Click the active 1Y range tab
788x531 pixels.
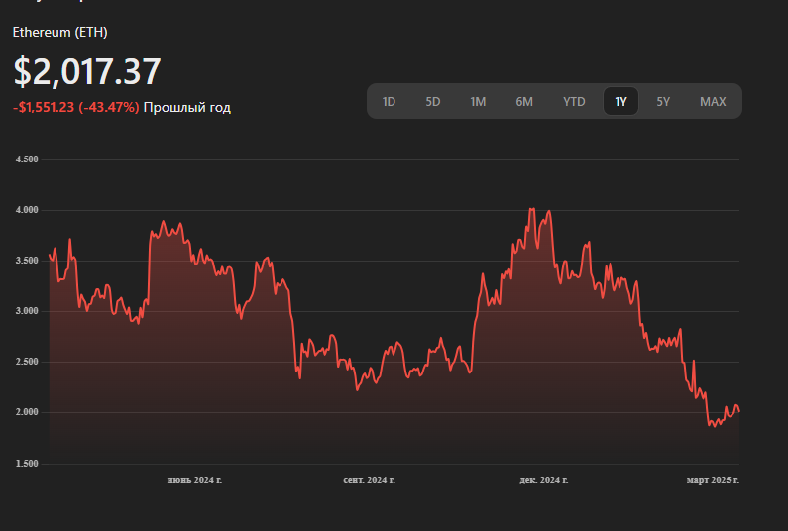tap(620, 101)
